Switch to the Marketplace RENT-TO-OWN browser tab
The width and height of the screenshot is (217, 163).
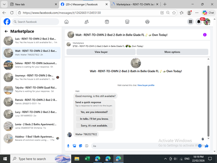pos(135,4)
